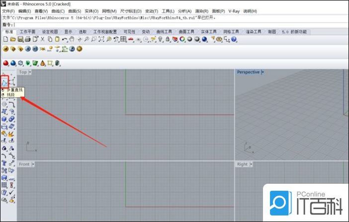
Task: Switch to the 设定视图 toolbar tab
Action: click(50, 32)
